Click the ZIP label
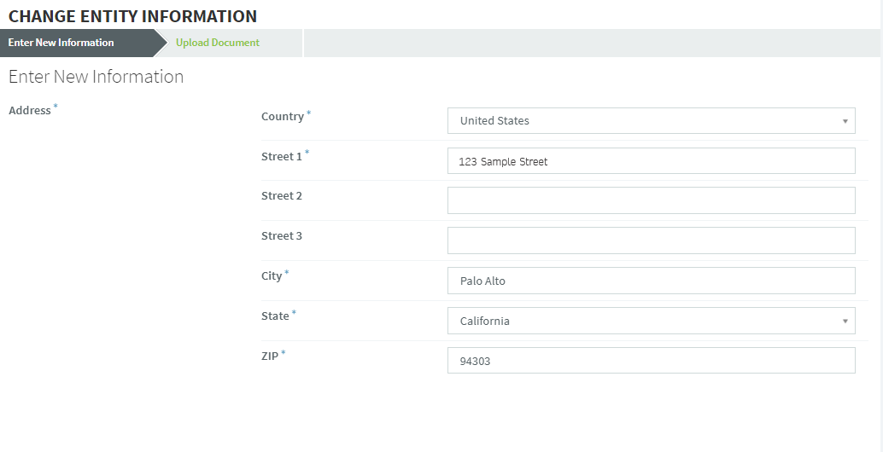This screenshot has height=452, width=883. pyautogui.click(x=270, y=356)
